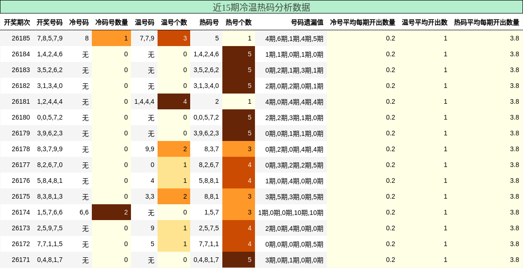Click winning numbers 1,2,4,4,4
The image size is (523, 268).
coord(50,101)
